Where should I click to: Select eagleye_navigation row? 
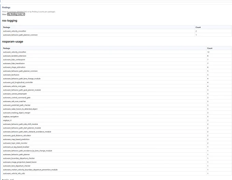click(x=117, y=117)
